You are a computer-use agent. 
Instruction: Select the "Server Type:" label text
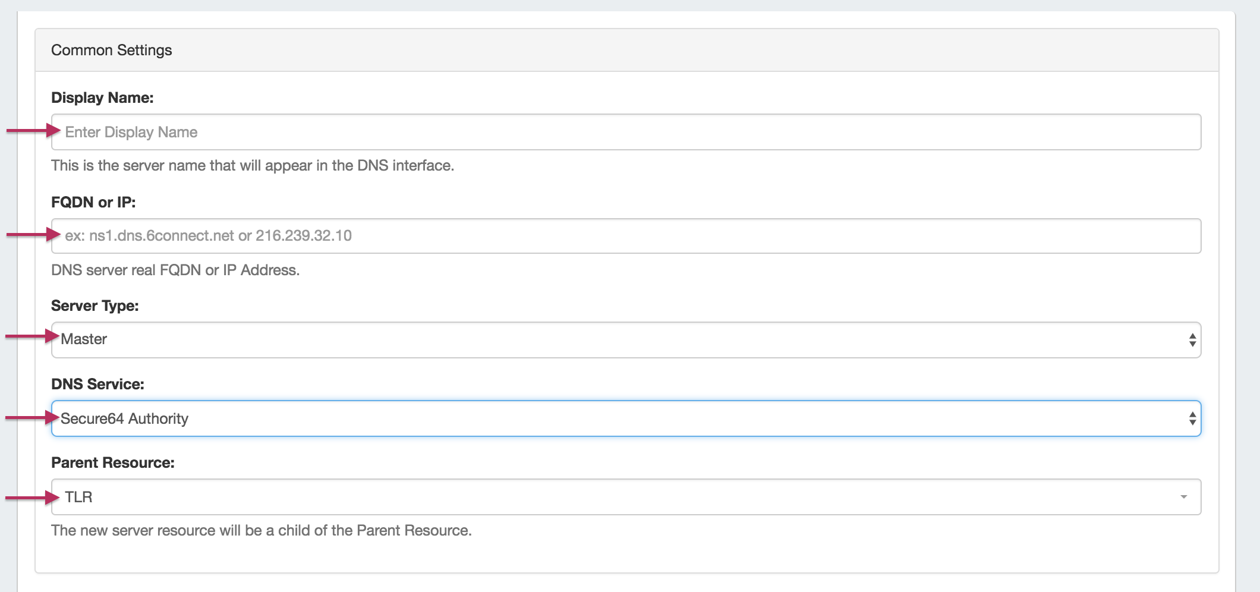click(x=95, y=306)
